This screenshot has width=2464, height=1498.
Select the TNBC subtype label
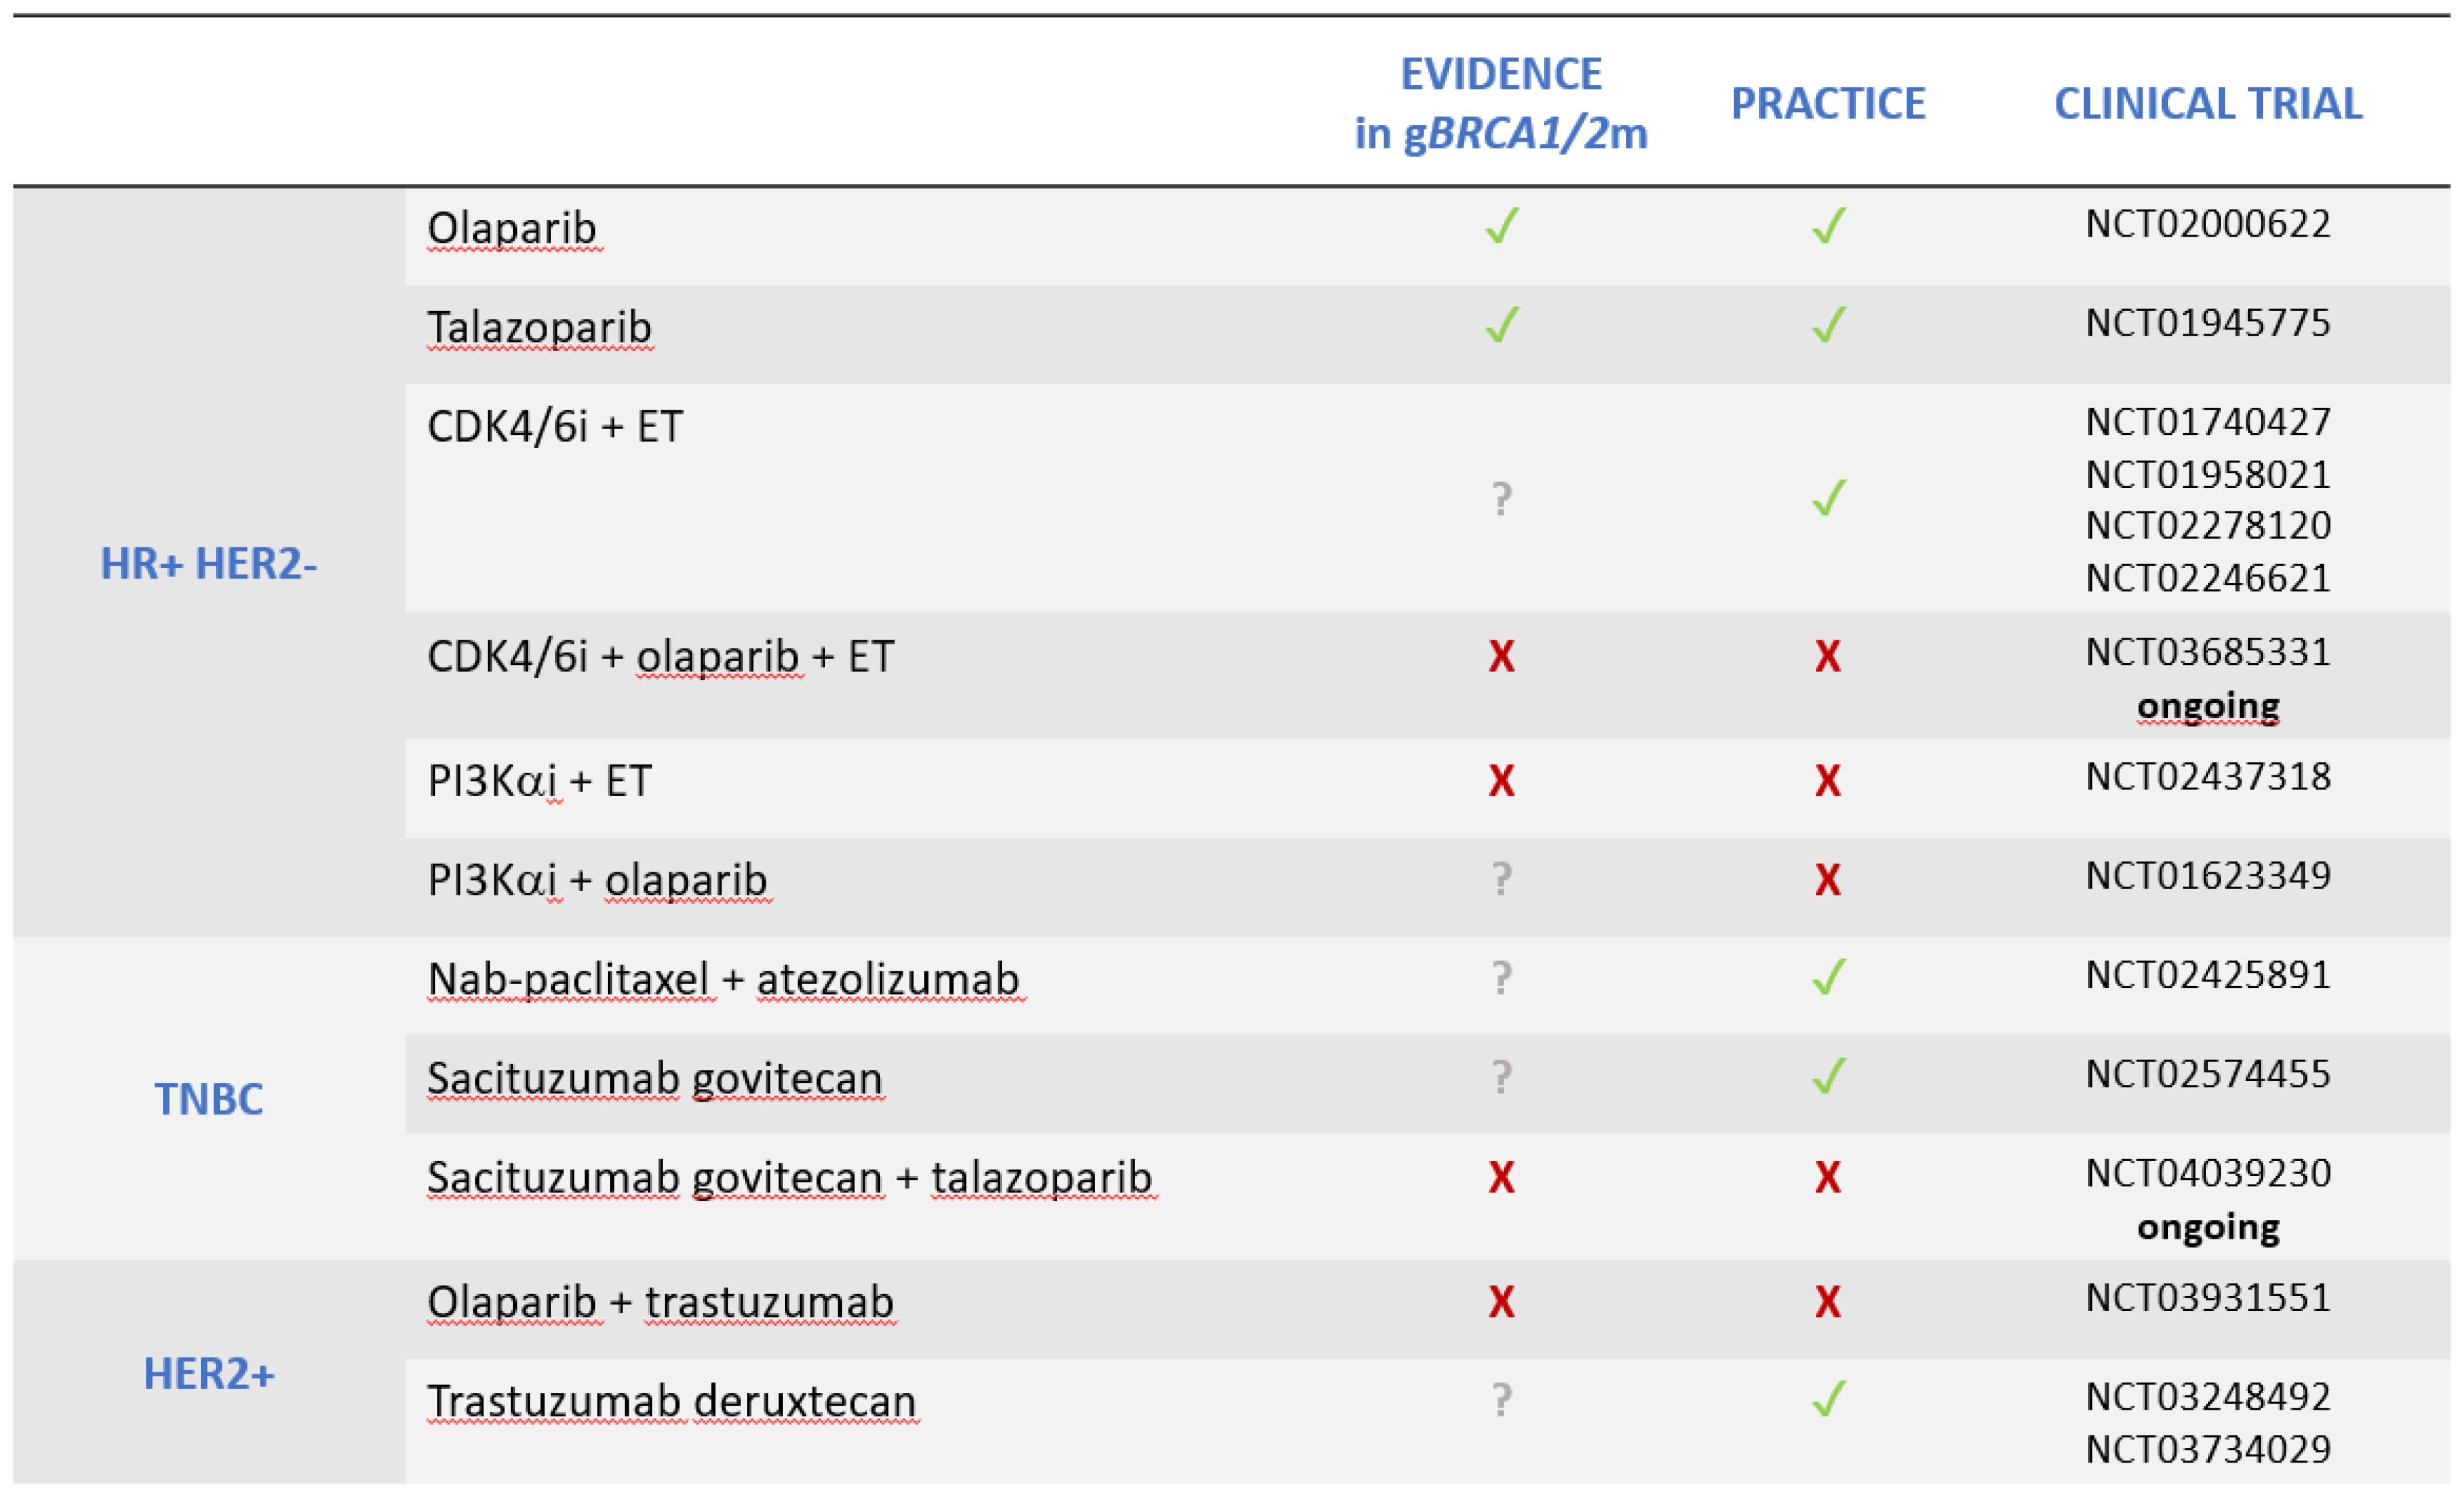(x=209, y=1100)
